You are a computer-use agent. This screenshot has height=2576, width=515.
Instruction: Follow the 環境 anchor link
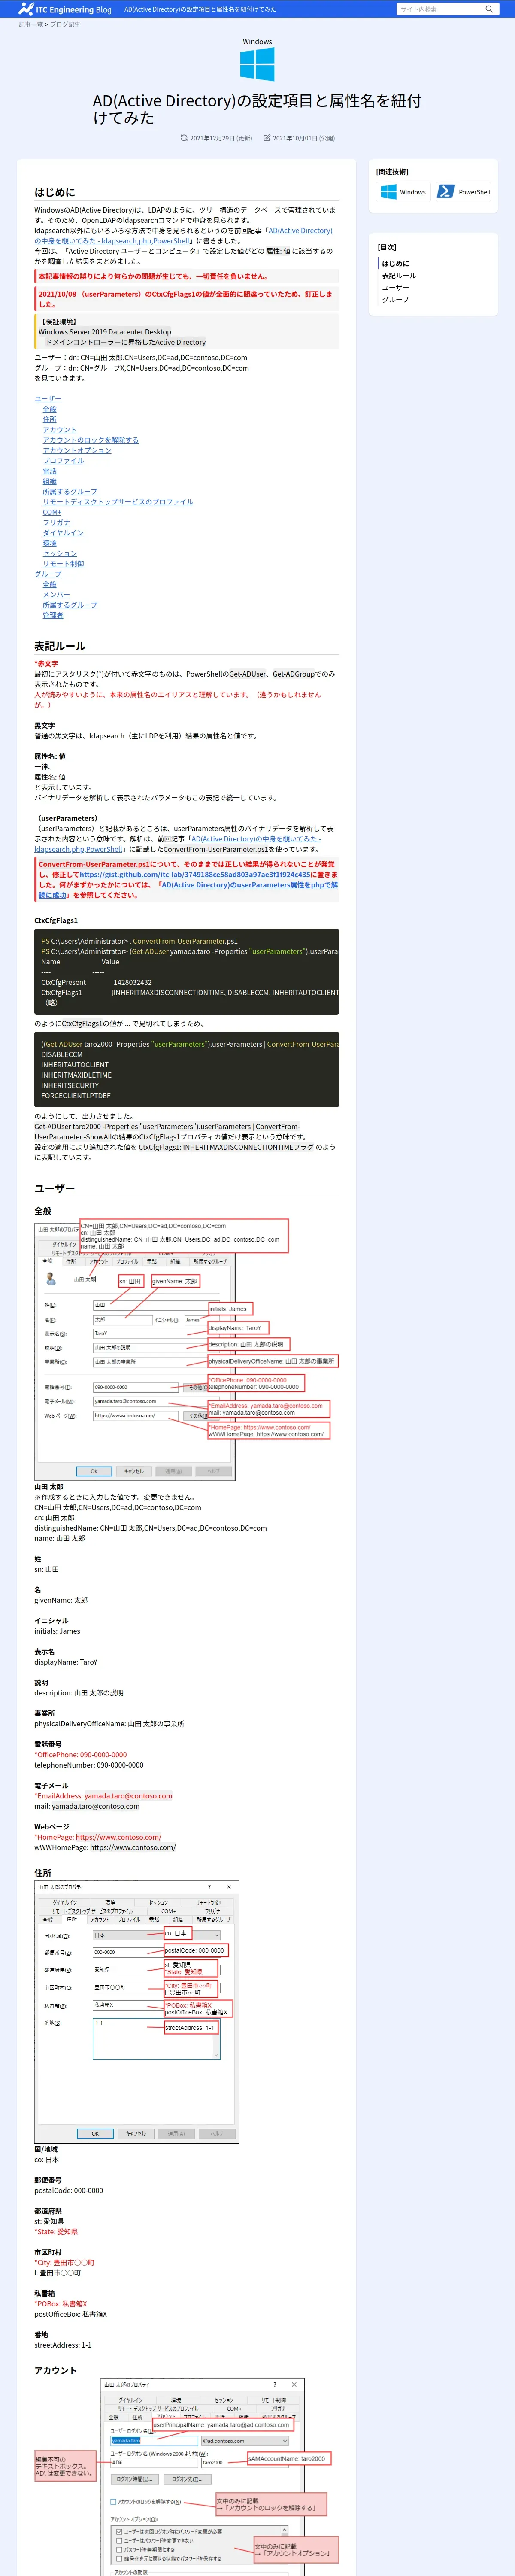click(50, 543)
